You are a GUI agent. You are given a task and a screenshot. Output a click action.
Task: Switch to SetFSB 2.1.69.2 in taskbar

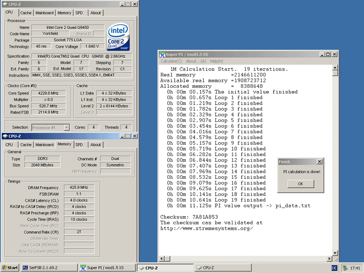pyautogui.click(x=49, y=268)
